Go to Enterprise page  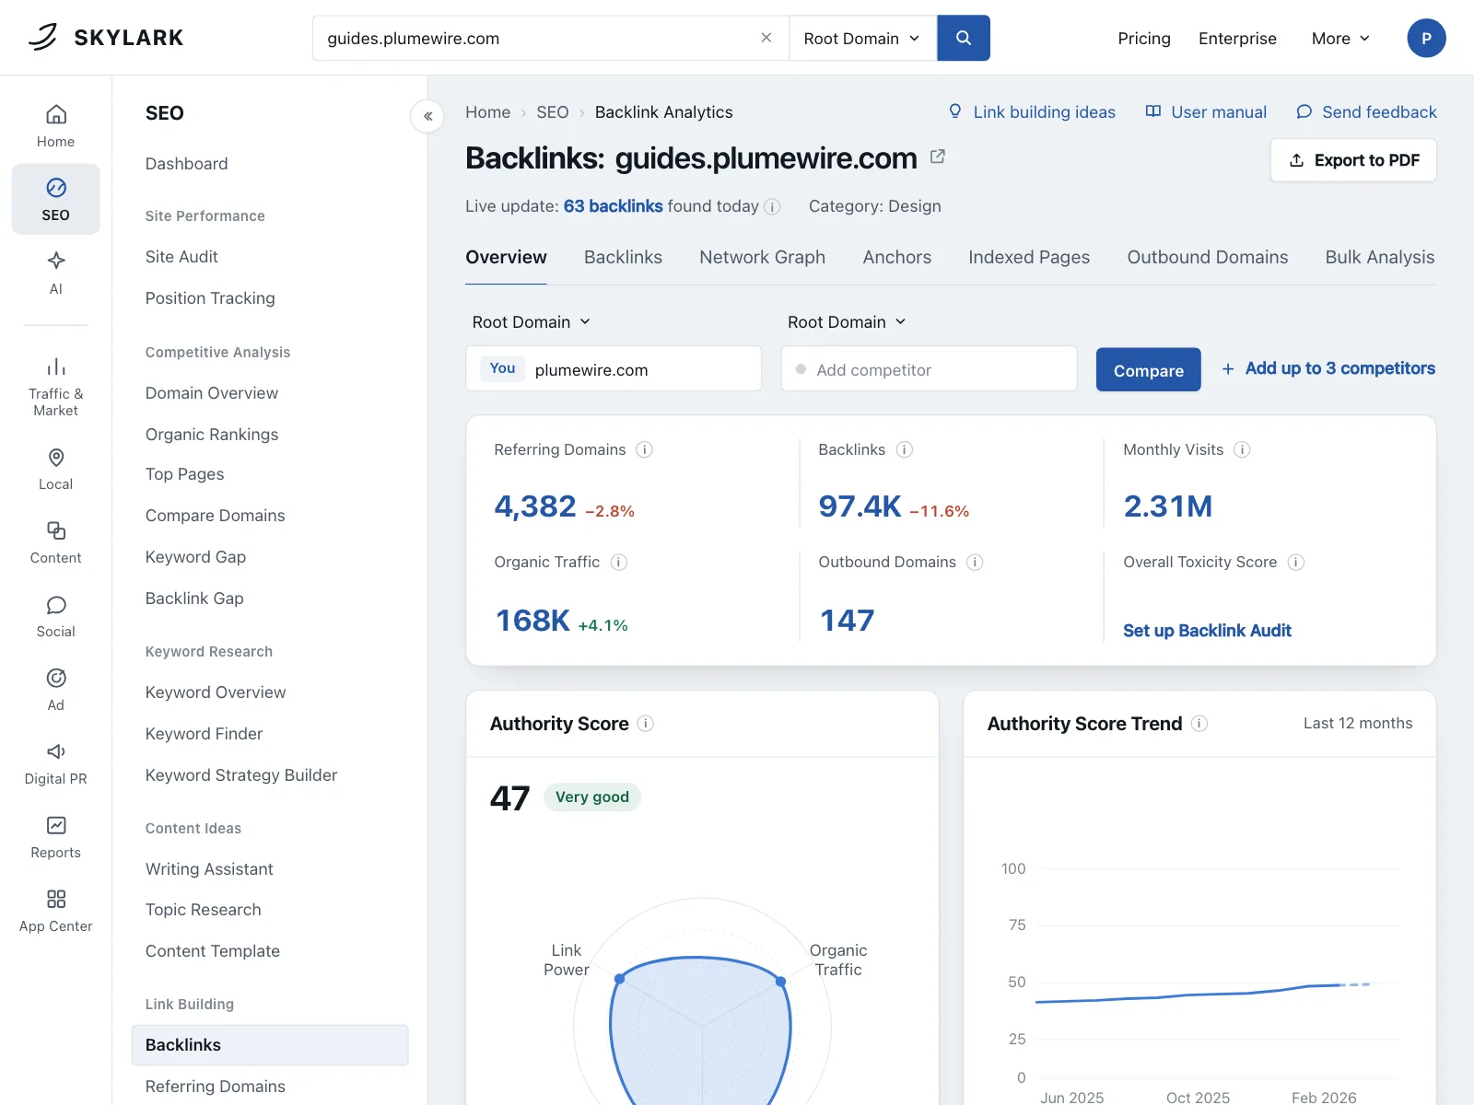tap(1237, 38)
